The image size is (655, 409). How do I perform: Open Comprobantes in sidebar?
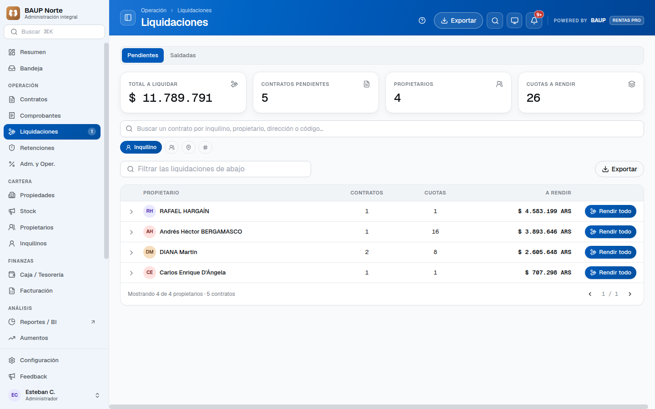pos(52,116)
